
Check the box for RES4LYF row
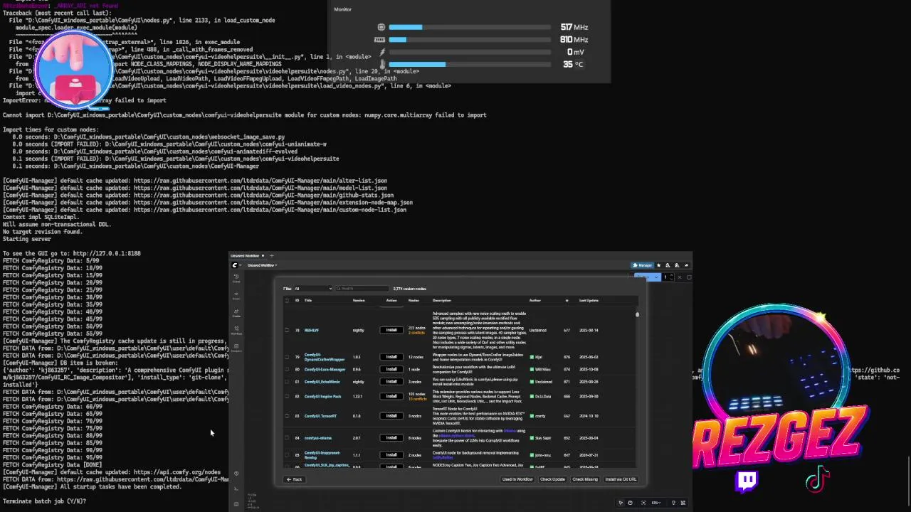click(x=287, y=330)
